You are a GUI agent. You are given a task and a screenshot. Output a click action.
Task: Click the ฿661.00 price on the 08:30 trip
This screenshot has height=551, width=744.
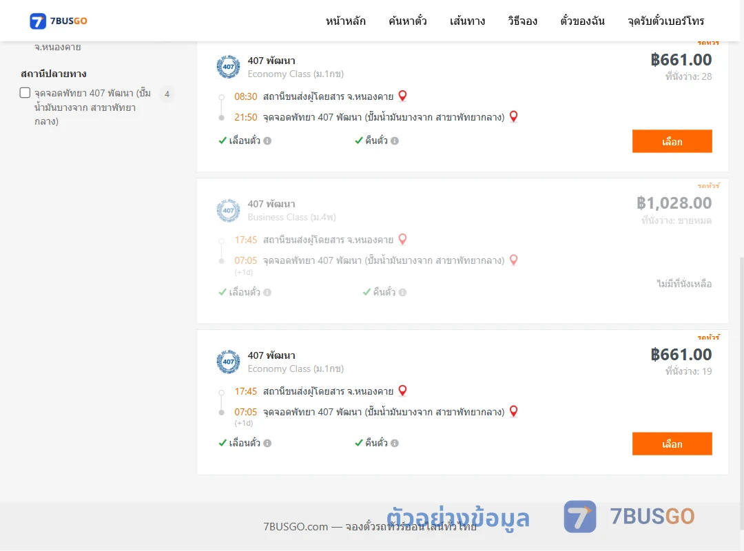681,60
